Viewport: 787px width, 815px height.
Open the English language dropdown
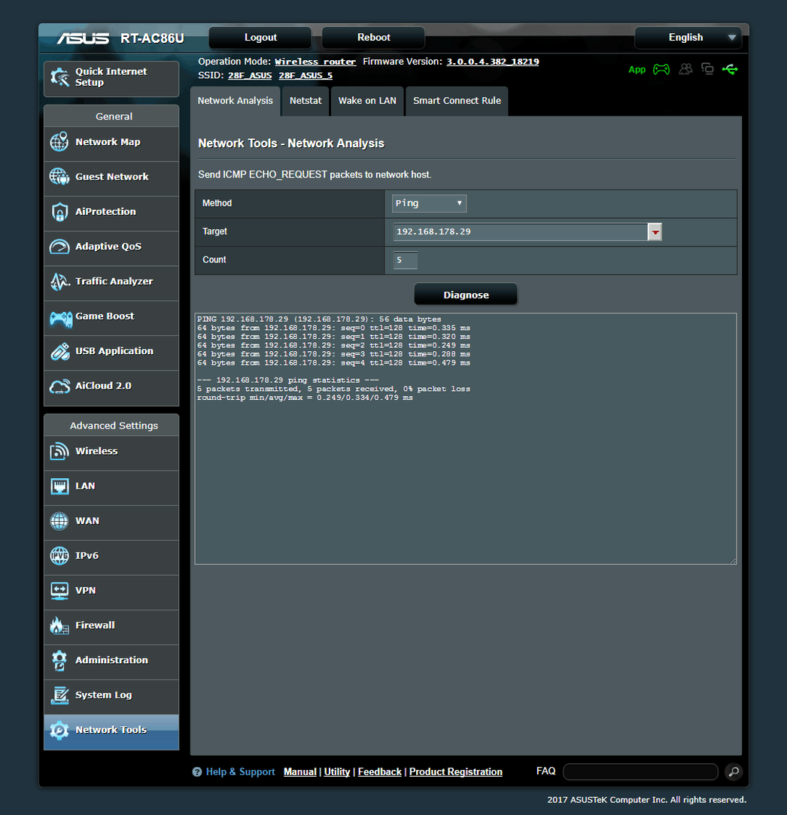click(688, 38)
